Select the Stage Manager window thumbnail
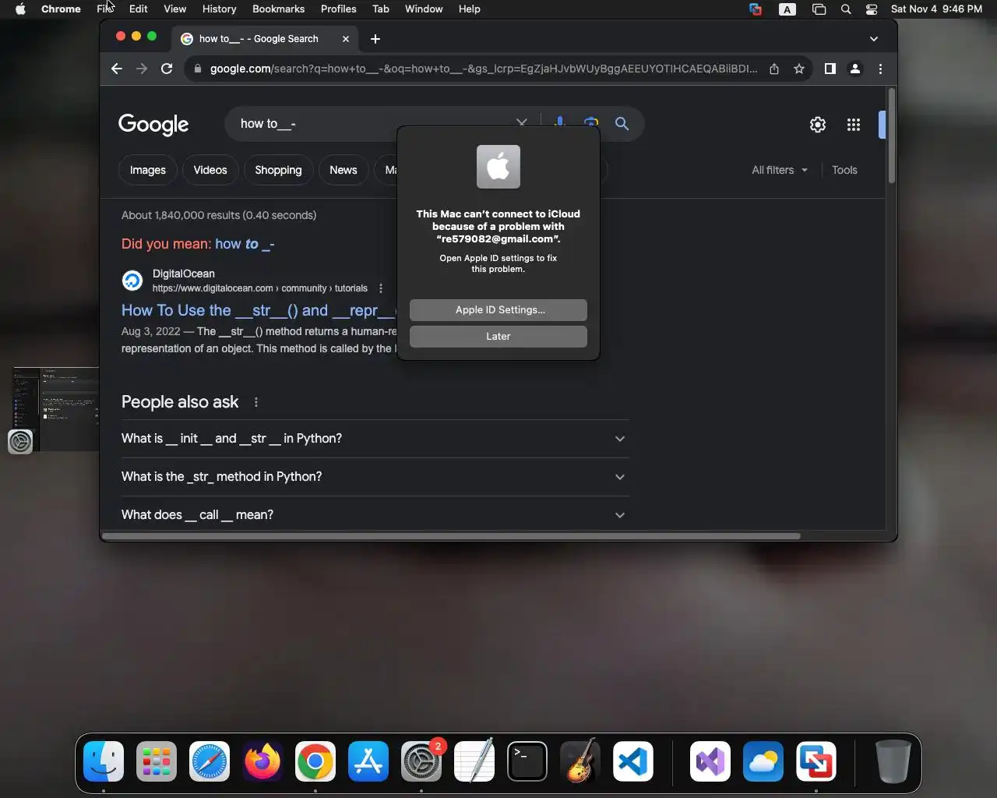Image resolution: width=997 pixels, height=798 pixels. 57,408
